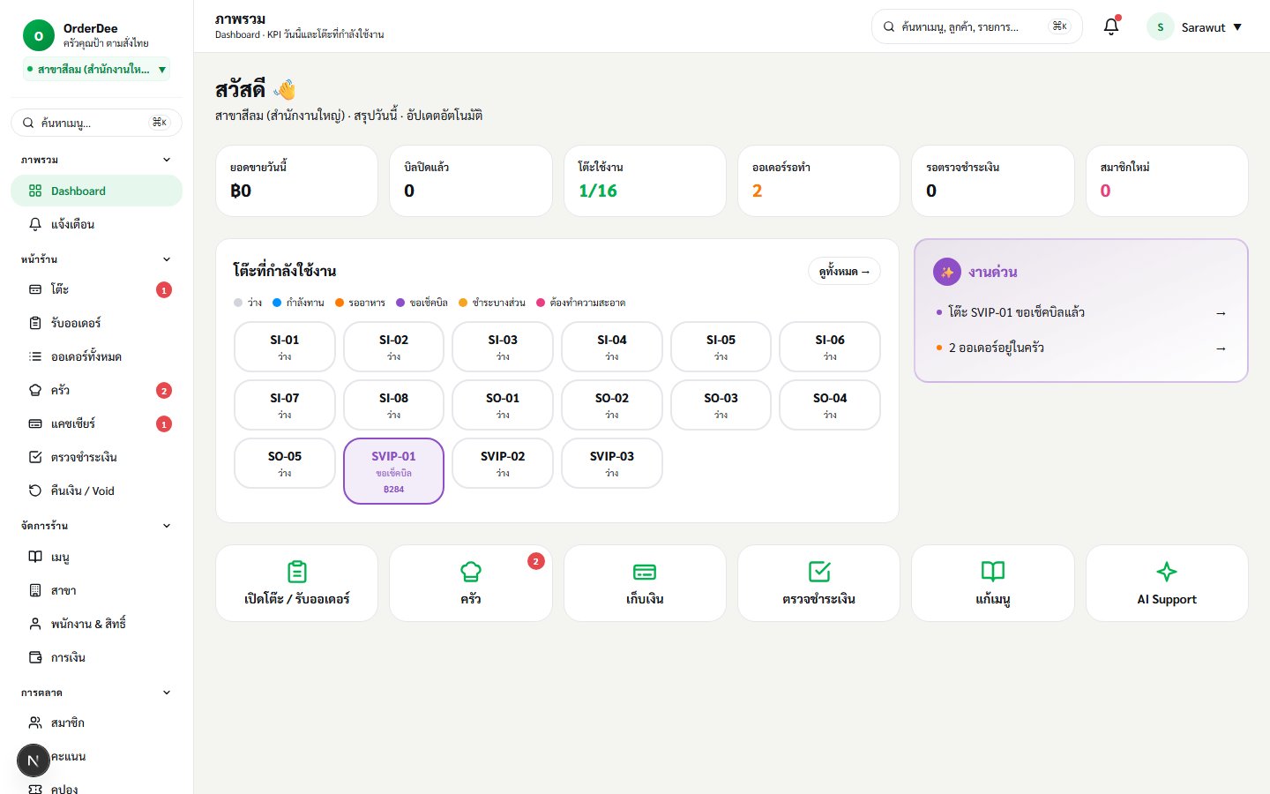The image size is (1270, 794).
Task: Select table SVIP-03 card
Action: pos(612,463)
